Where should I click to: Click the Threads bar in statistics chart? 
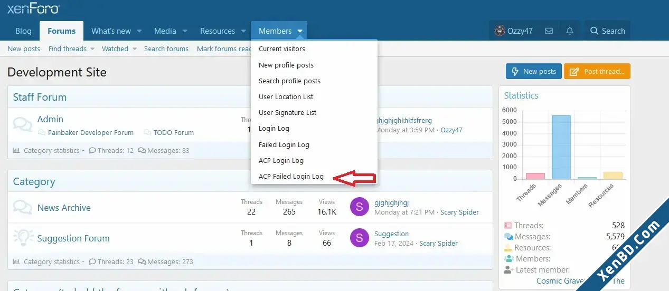(535, 176)
